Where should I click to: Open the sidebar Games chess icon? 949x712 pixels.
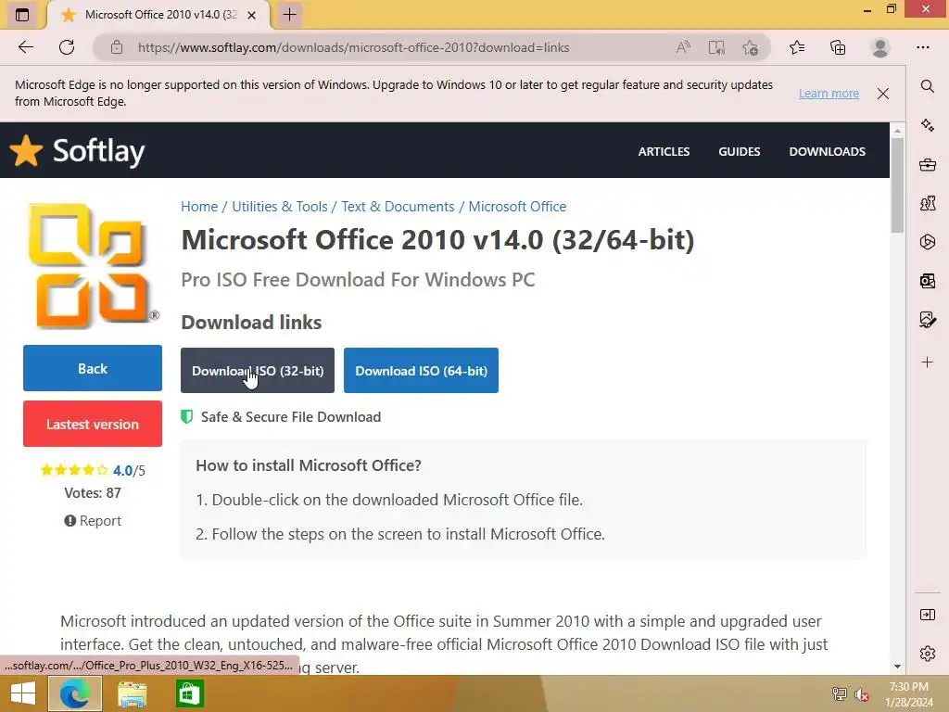(x=927, y=203)
